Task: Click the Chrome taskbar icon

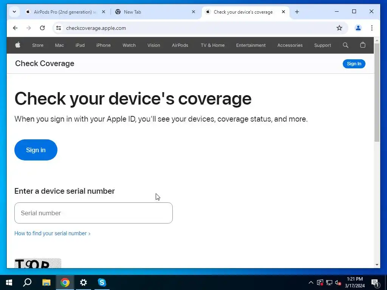Action: (x=65, y=282)
